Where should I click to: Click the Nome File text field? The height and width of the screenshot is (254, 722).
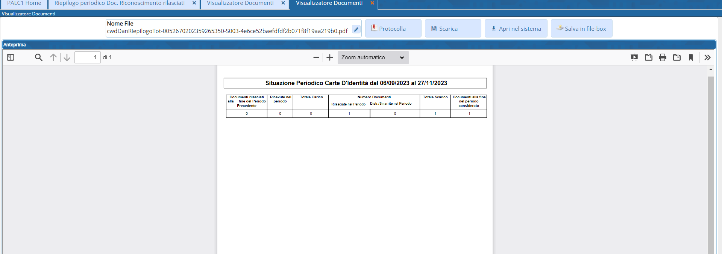(228, 31)
